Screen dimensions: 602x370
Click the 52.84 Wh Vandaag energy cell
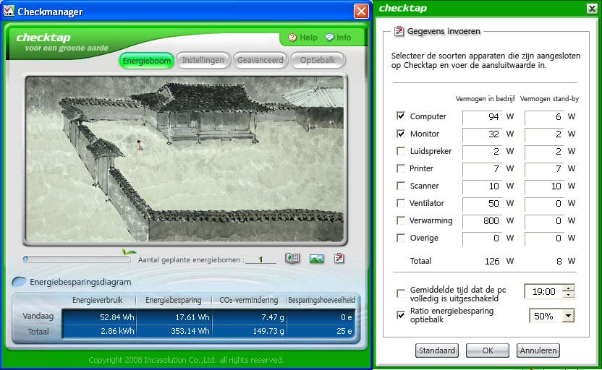99,317
